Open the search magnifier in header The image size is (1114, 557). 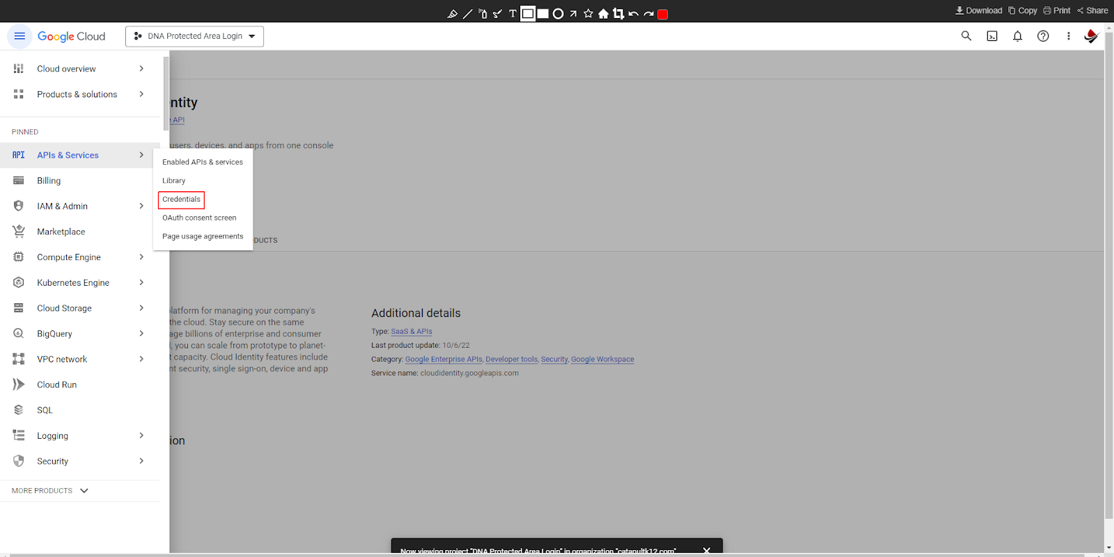pyautogui.click(x=966, y=36)
